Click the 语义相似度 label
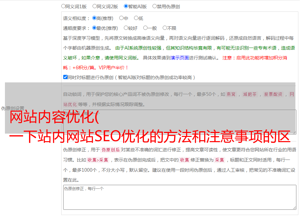Screen dimensions: 300x216 pyautogui.click(x=76, y=18)
